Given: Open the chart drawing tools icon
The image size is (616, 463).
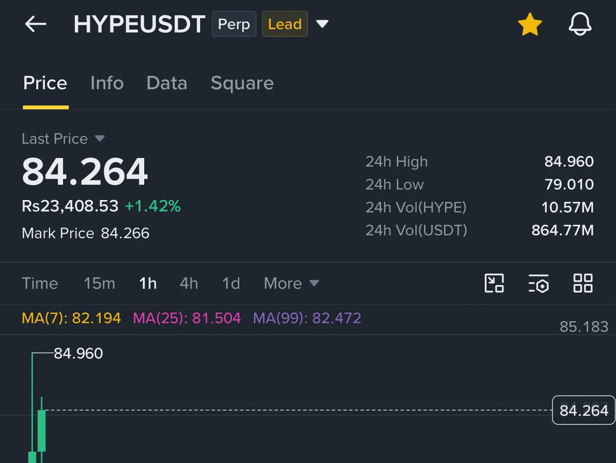Looking at the screenshot, I should click(494, 283).
